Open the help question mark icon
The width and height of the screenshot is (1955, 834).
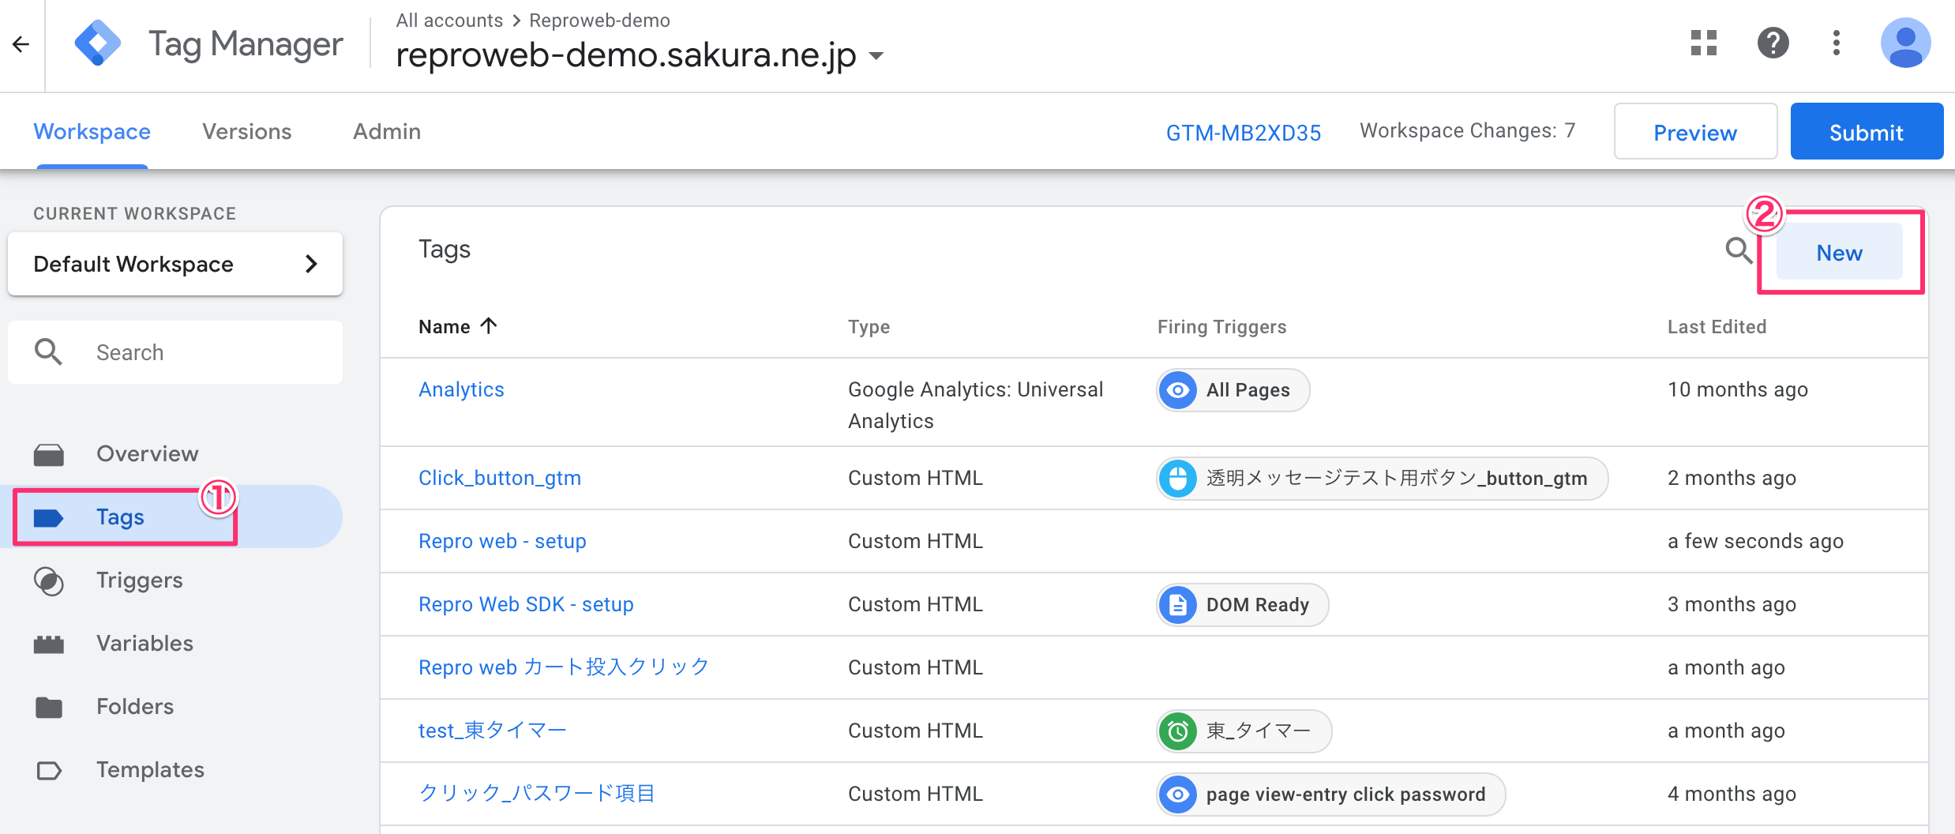tap(1773, 43)
